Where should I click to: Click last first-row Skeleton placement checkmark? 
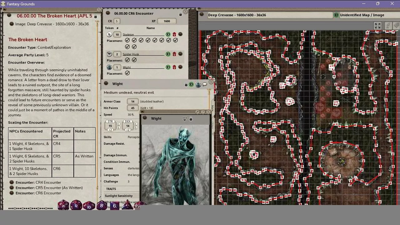point(175,40)
